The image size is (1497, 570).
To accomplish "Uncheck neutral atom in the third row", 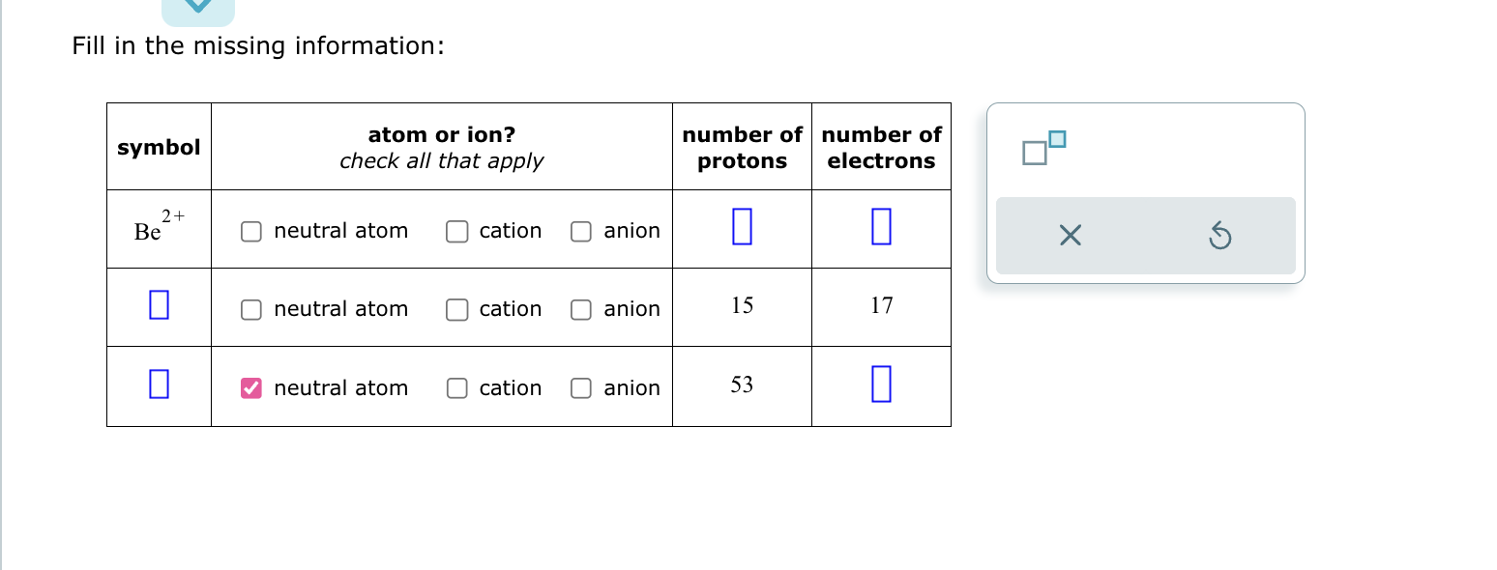I will [x=250, y=387].
